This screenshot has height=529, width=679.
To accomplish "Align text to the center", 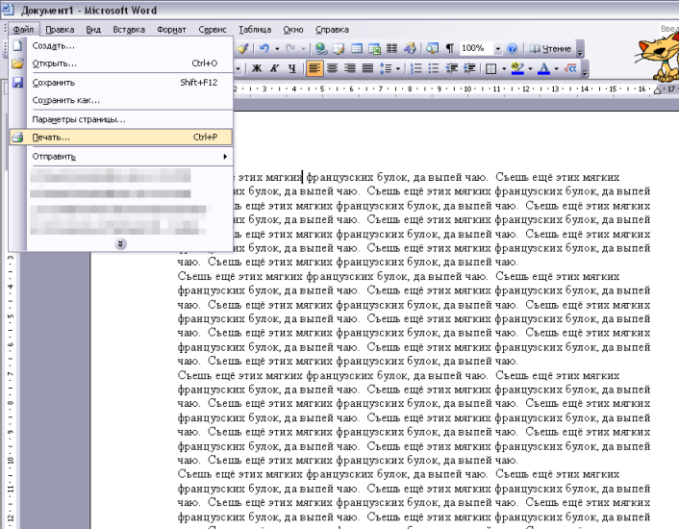I will point(333,69).
